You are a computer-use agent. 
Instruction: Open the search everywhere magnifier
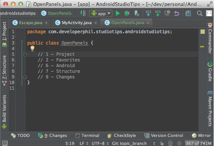[200, 13]
